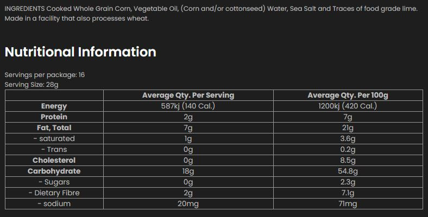Select the Trans row label

pyautogui.click(x=54, y=150)
